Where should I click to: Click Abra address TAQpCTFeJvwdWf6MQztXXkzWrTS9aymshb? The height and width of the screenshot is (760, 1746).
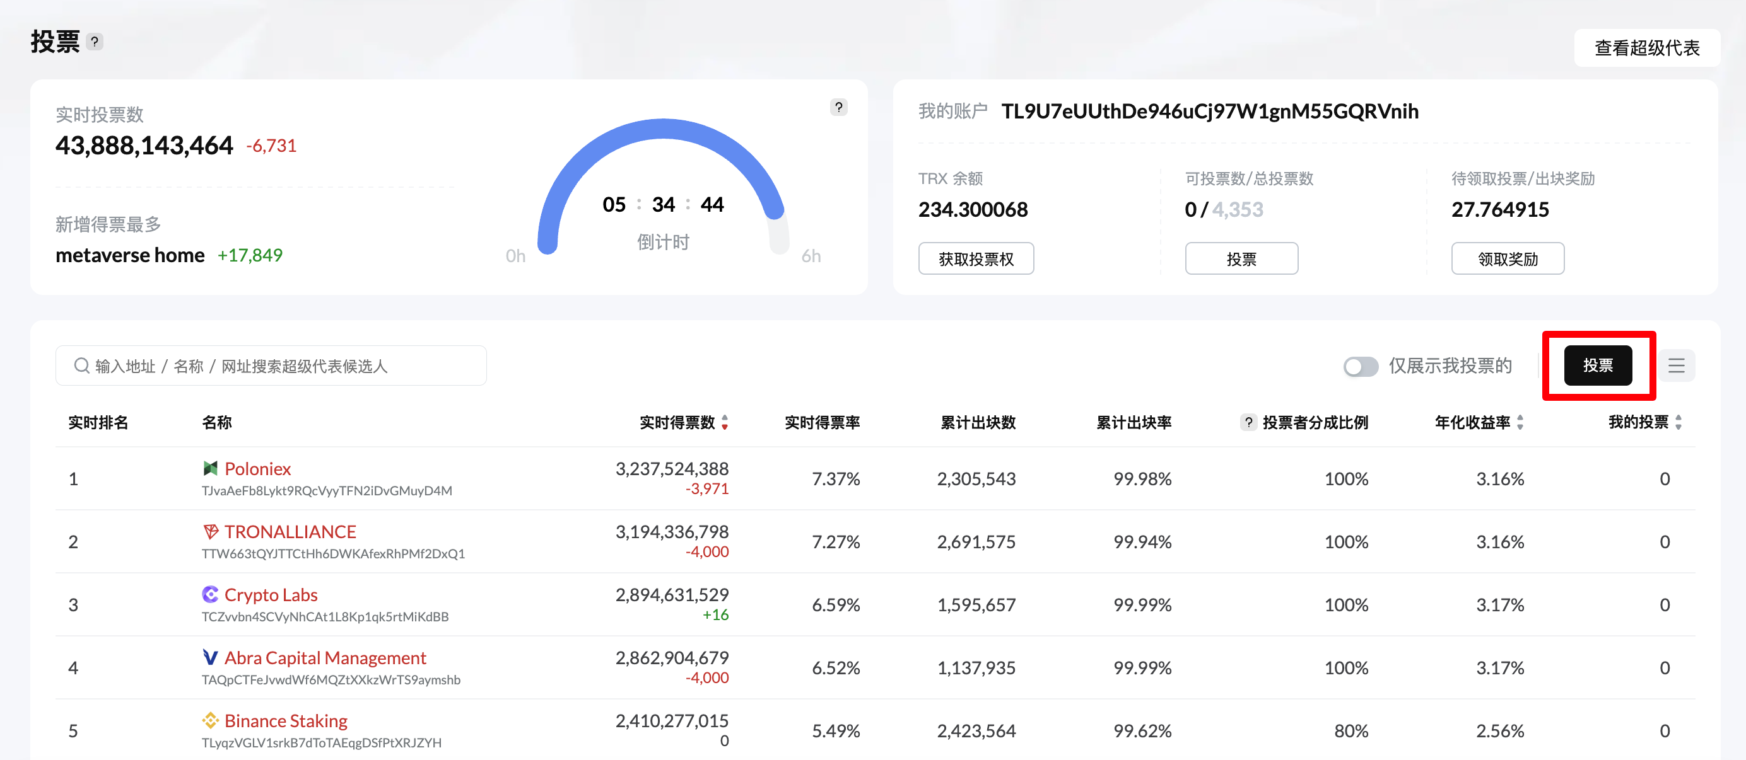coord(331,680)
